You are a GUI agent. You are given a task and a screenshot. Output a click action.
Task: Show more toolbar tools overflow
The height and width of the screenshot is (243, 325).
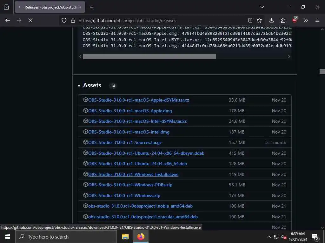[x=306, y=20]
